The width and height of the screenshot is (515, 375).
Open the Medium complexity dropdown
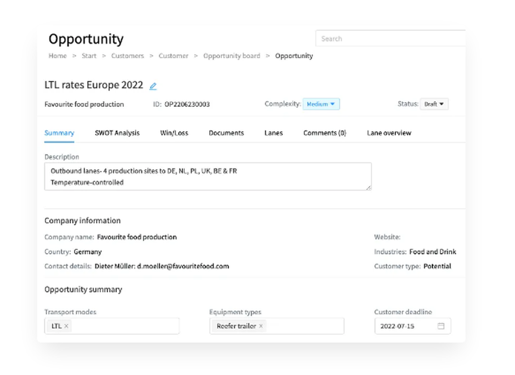tap(321, 104)
